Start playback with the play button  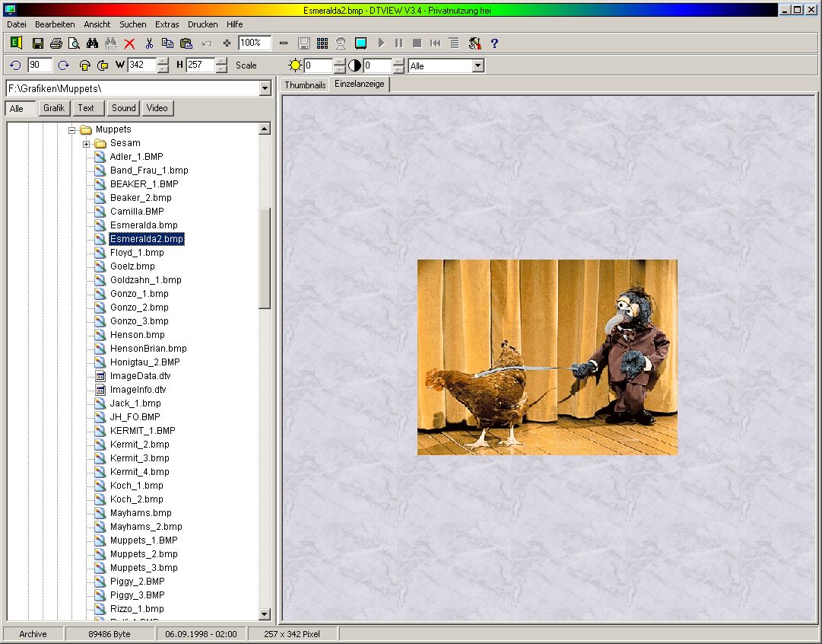point(381,43)
